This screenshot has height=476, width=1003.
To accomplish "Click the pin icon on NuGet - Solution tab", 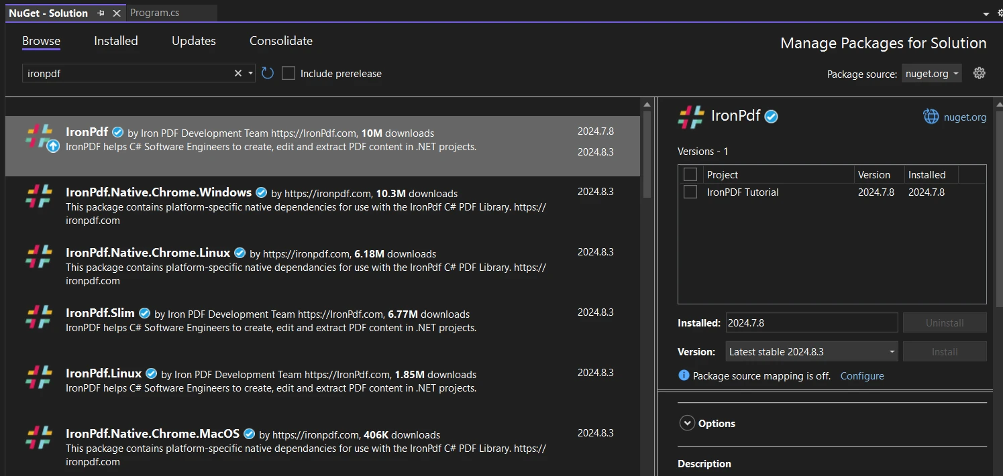I will coord(101,13).
